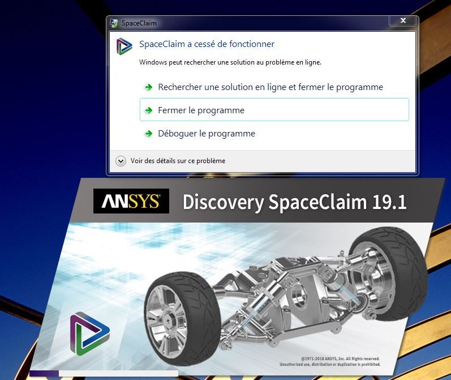
Task: Choose Déboguer le programme
Action: point(274,133)
